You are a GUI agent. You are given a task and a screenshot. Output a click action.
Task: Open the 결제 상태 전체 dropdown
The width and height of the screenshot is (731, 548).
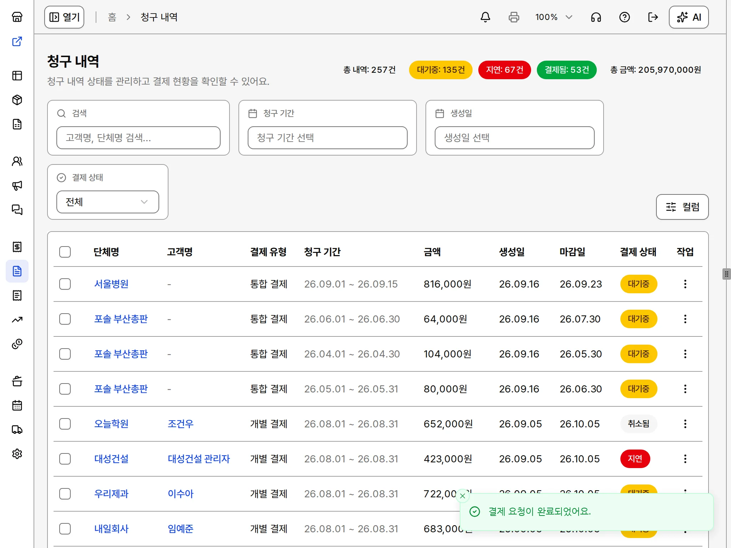click(108, 202)
